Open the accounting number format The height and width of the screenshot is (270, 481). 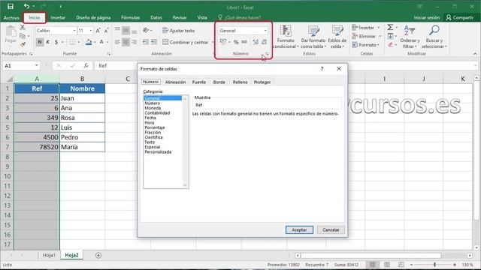coord(223,42)
